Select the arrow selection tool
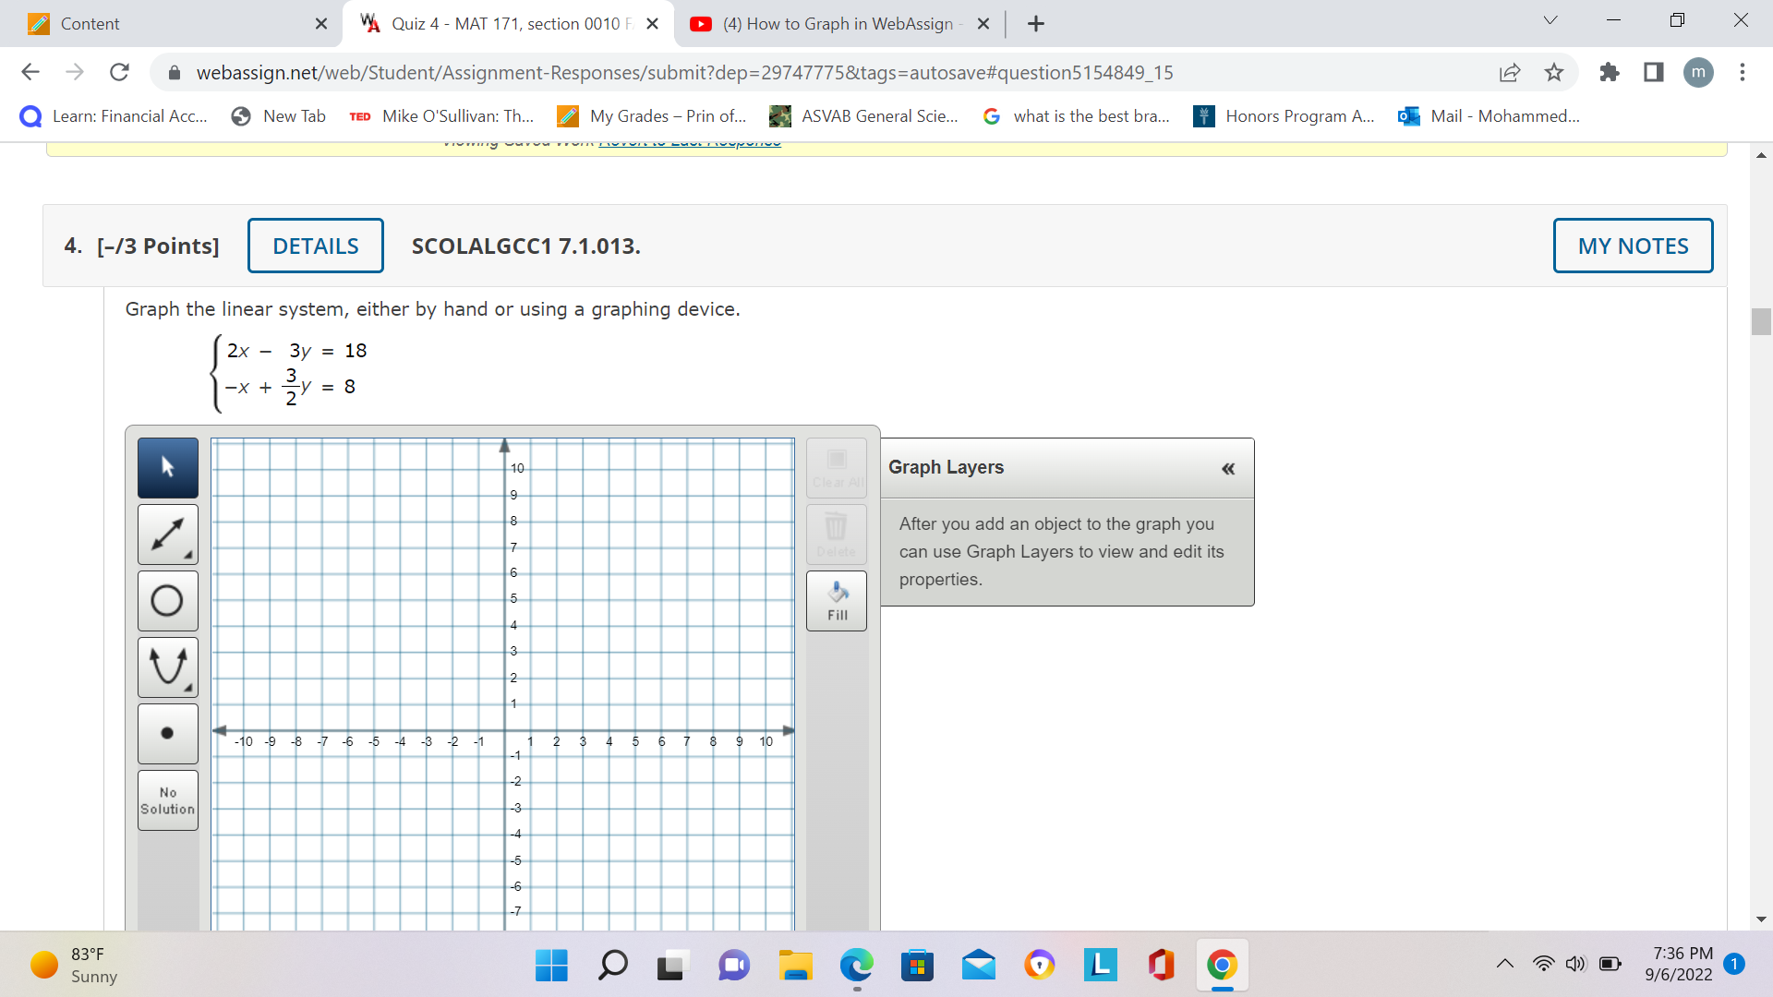1773x997 pixels. (x=167, y=467)
